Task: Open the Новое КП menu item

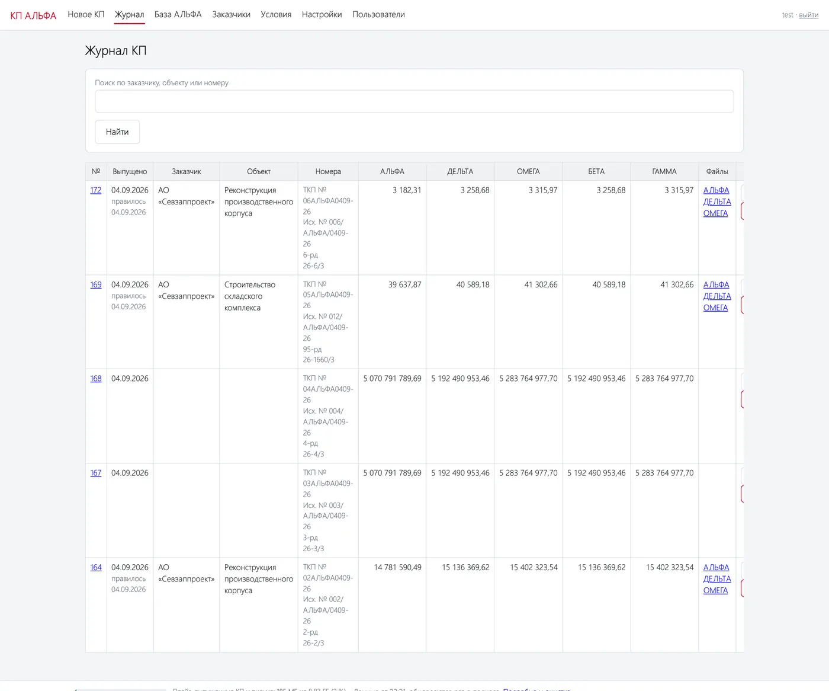Action: (x=86, y=14)
